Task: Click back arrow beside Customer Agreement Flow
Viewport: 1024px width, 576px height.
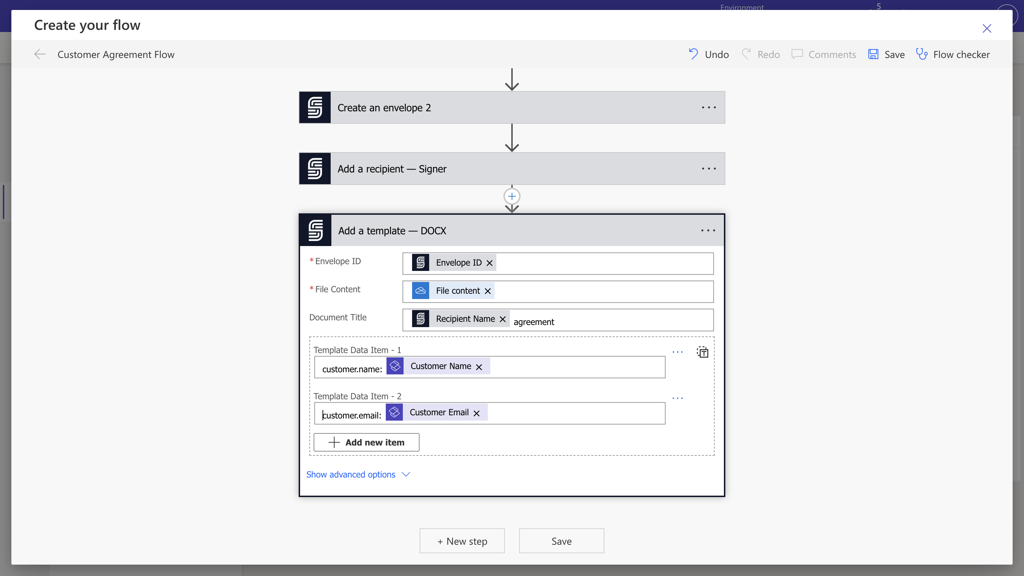Action: (40, 54)
